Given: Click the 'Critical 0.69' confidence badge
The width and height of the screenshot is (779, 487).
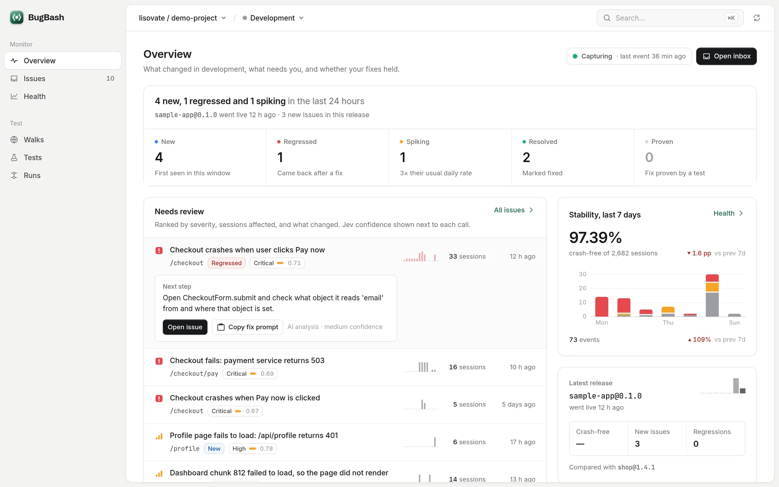Looking at the screenshot, I should tap(250, 374).
